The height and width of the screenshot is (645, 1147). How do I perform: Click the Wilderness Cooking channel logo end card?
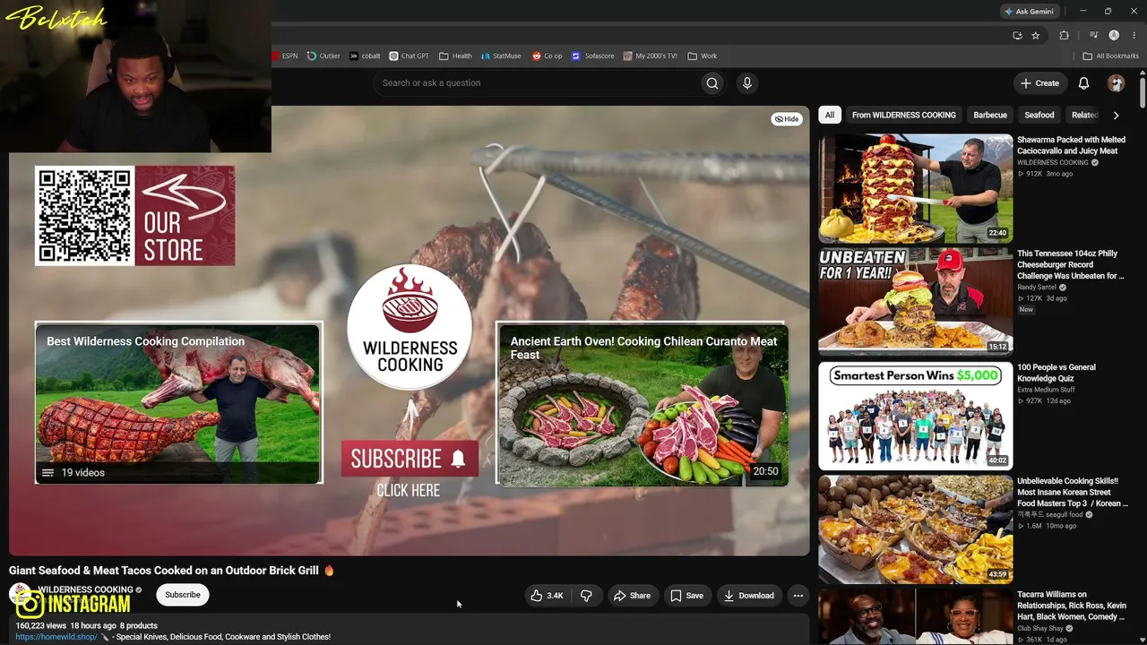410,327
